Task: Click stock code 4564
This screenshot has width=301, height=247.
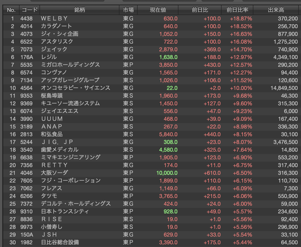Action: [27, 88]
